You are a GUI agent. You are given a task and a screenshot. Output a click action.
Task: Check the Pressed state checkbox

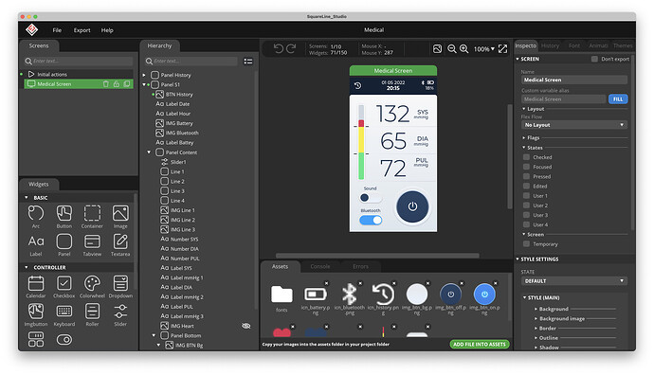pyautogui.click(x=526, y=176)
